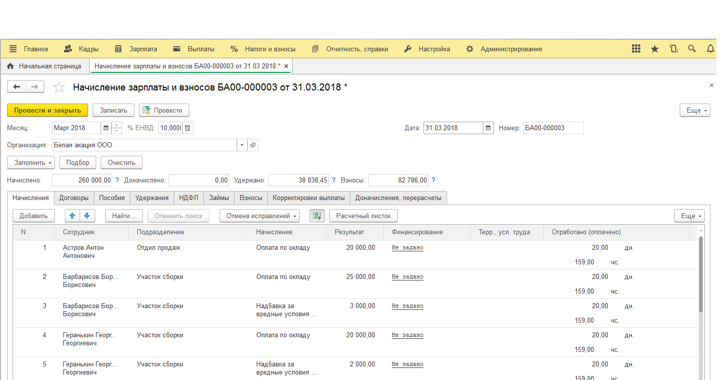
Task: Close the document tab in tab bar
Action: (x=286, y=66)
